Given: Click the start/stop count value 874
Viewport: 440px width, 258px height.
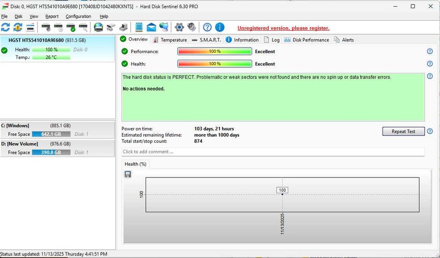Looking at the screenshot, I should pyautogui.click(x=198, y=141).
